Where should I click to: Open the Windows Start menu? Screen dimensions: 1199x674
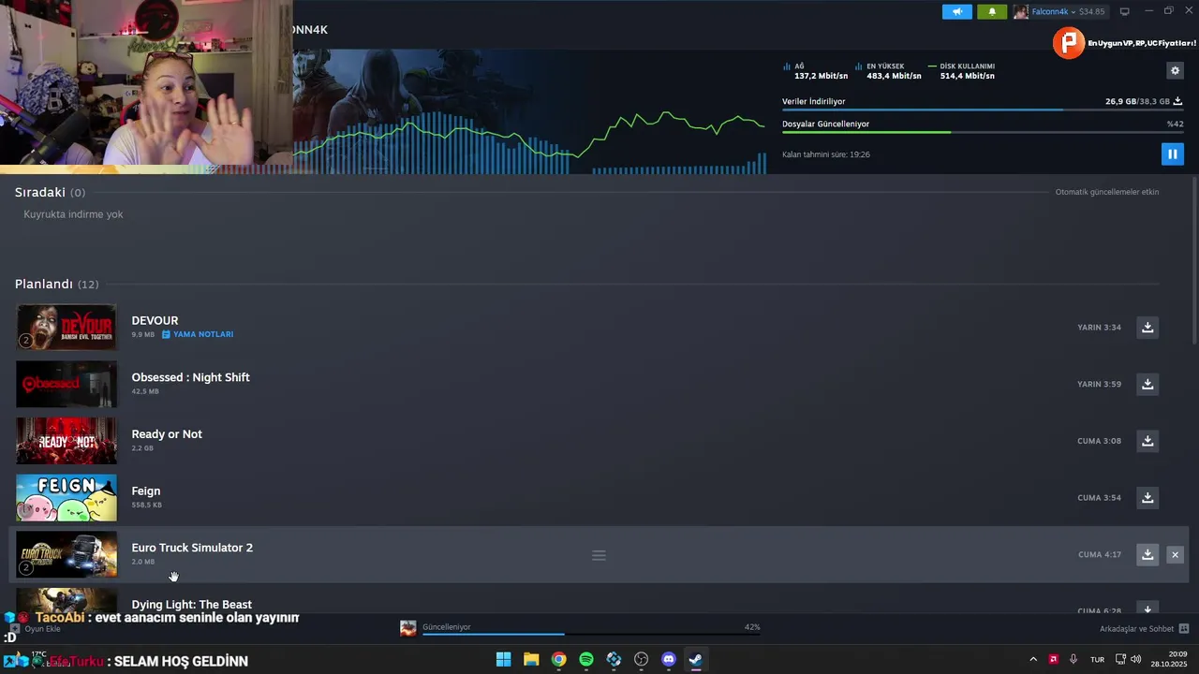click(503, 659)
